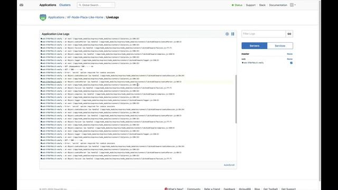Select None for web servers

pyautogui.click(x=290, y=59)
